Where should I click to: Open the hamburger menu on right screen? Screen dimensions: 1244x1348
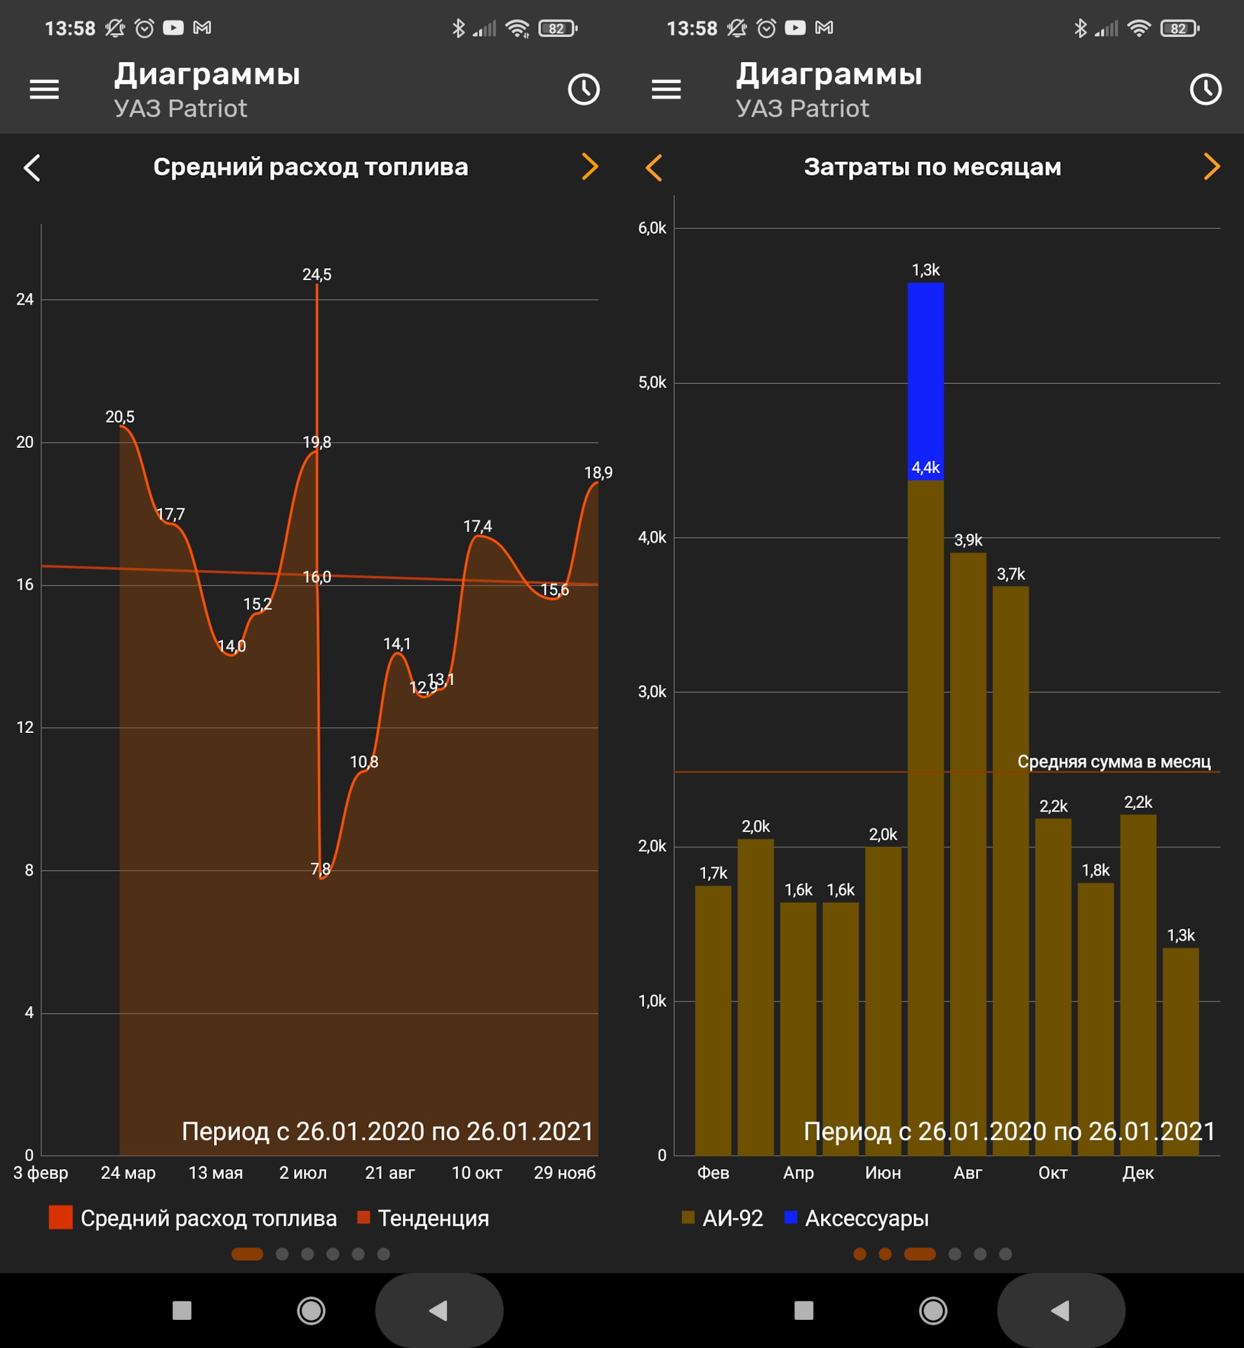[666, 89]
